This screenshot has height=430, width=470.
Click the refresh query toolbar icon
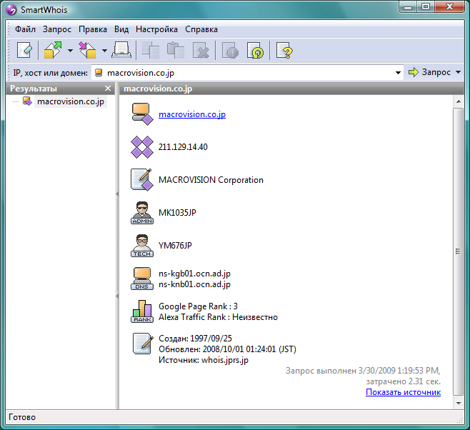pyautogui.click(x=255, y=51)
